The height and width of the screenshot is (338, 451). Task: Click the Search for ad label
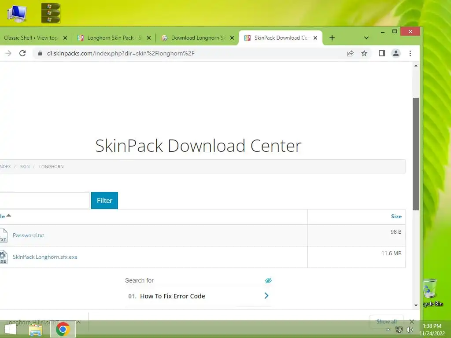[139, 280]
